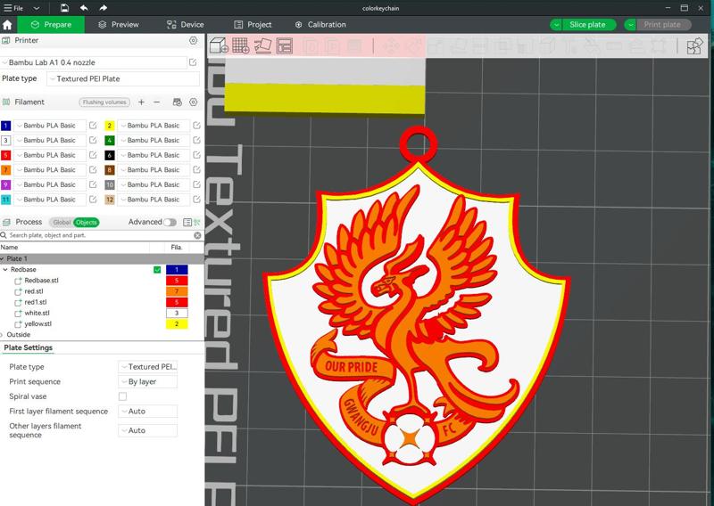Open the Print sequence dropdown
714x506 pixels.
pyautogui.click(x=147, y=381)
